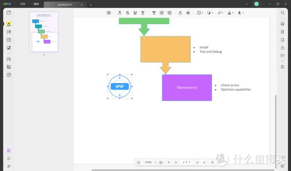
Task: Select the Strikethrough tool
Action: coord(127,13)
